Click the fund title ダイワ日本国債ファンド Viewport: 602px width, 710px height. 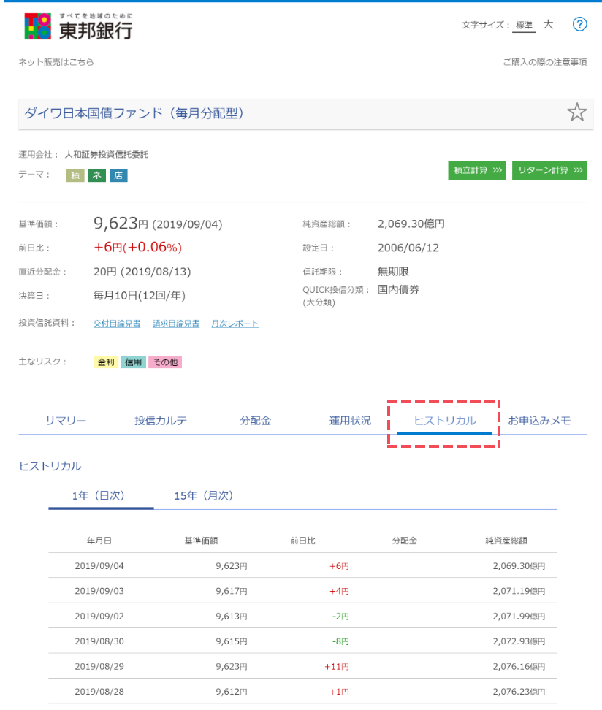(x=134, y=113)
